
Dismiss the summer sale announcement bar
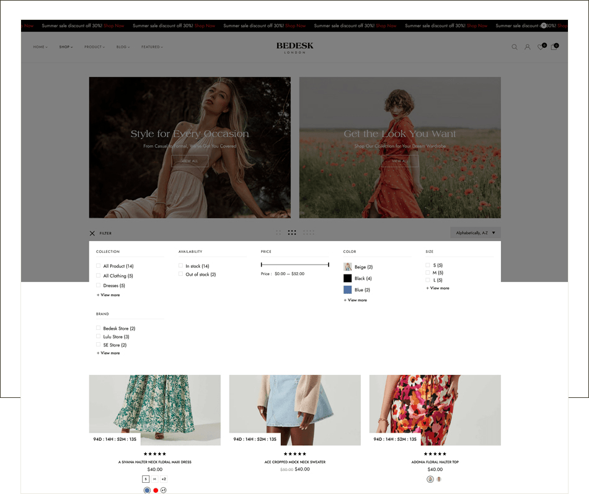pyautogui.click(x=544, y=25)
